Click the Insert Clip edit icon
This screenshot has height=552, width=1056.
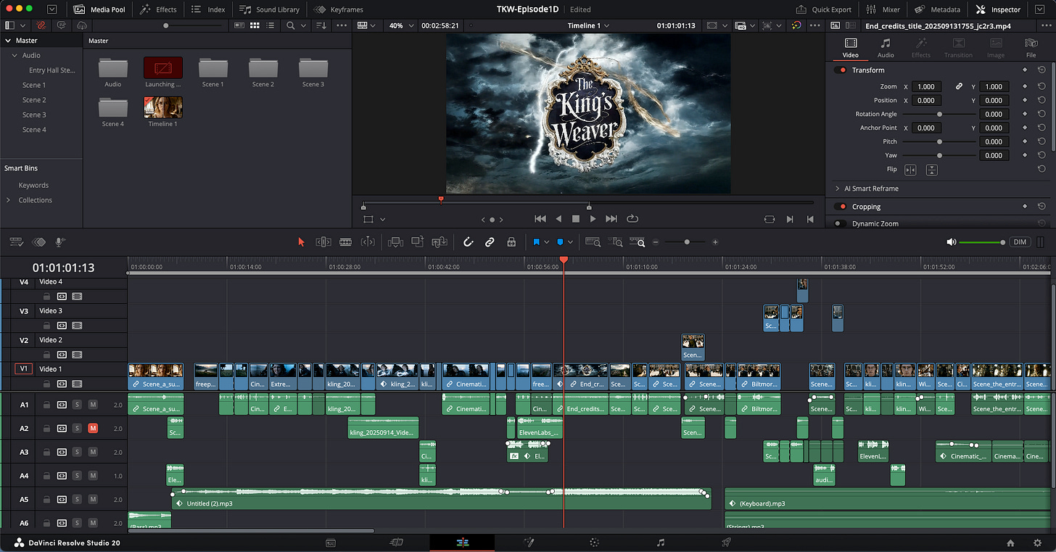395,242
